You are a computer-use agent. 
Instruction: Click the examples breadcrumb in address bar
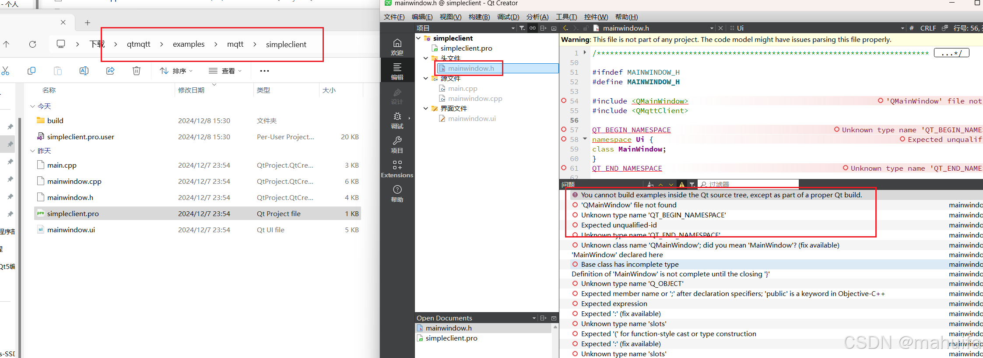coord(189,44)
